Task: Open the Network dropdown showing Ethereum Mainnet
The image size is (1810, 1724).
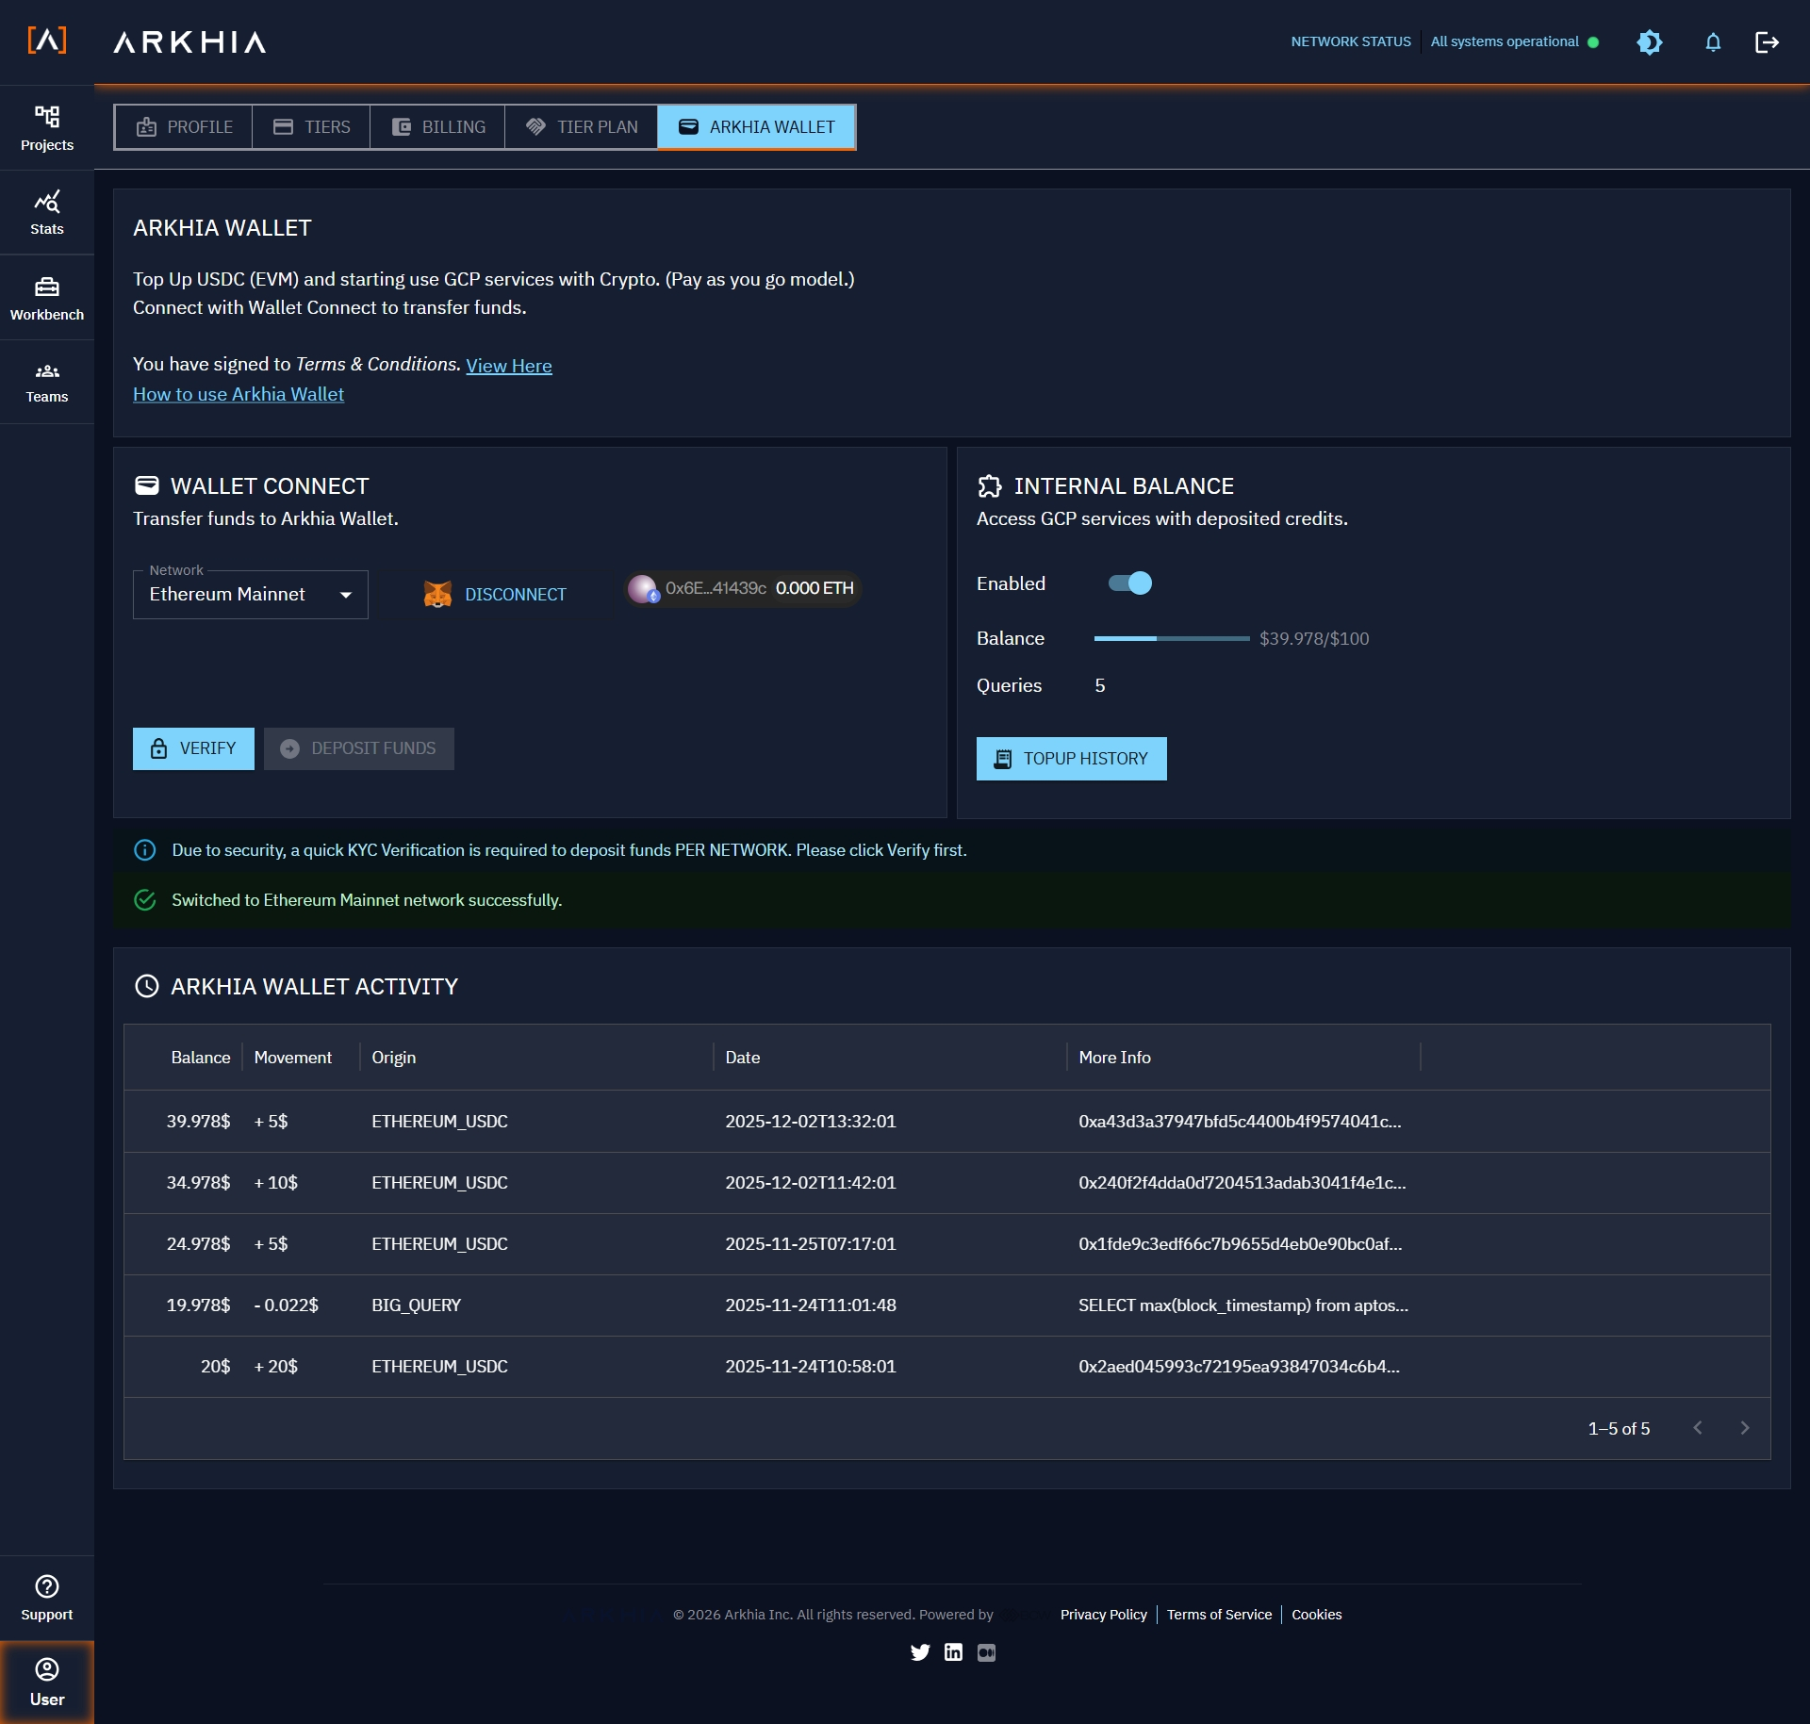Action: point(250,594)
